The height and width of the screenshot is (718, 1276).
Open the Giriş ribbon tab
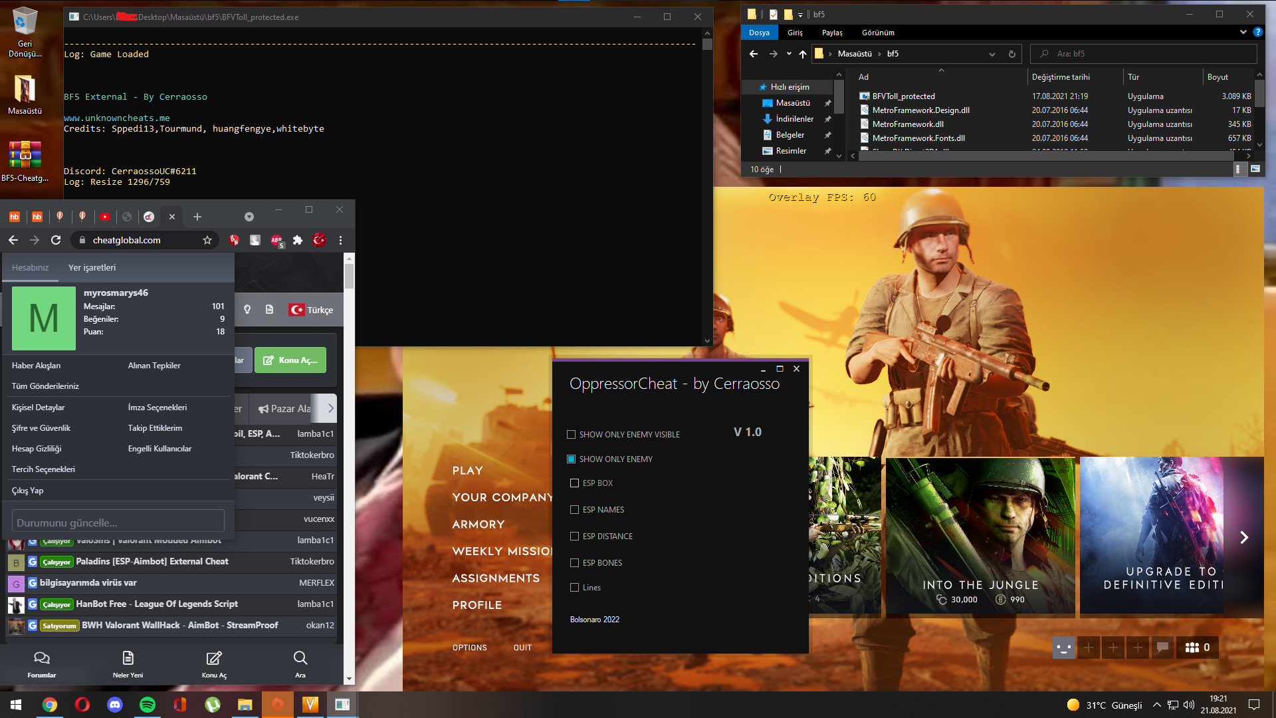795,32
